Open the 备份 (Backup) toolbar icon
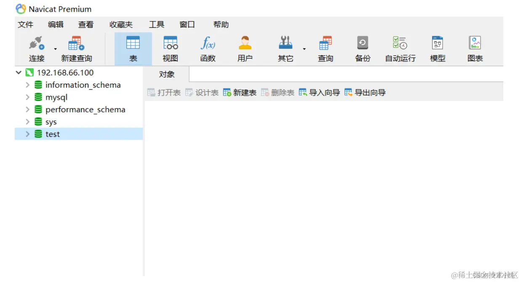 click(363, 49)
